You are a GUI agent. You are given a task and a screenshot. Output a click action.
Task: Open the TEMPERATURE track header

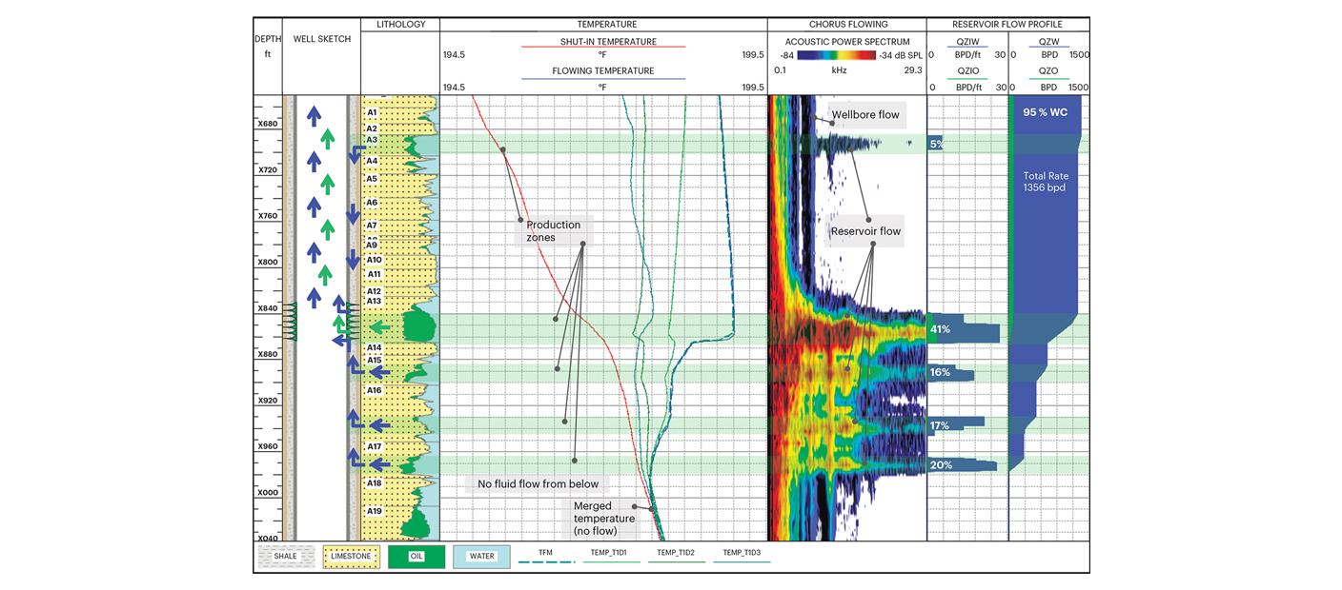(x=606, y=25)
